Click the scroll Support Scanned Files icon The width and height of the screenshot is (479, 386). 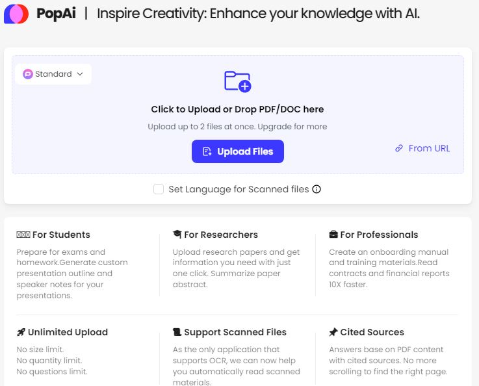tap(177, 332)
